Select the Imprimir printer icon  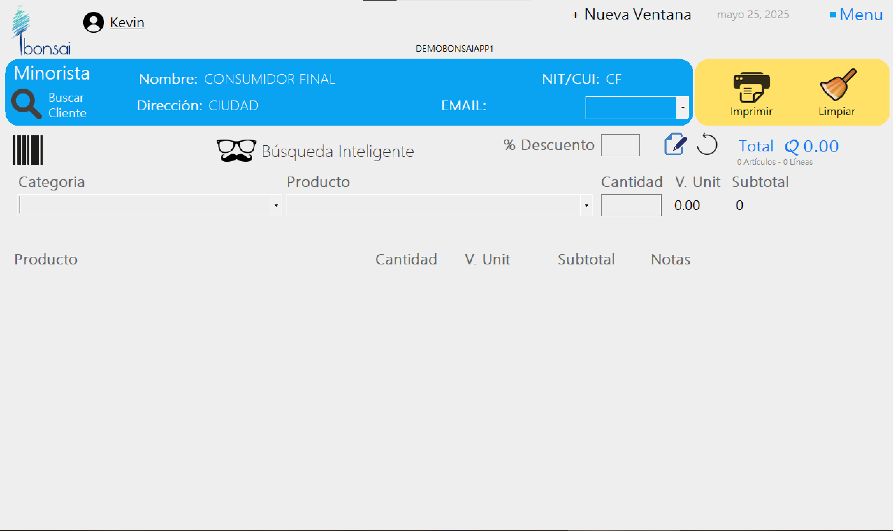[752, 87]
